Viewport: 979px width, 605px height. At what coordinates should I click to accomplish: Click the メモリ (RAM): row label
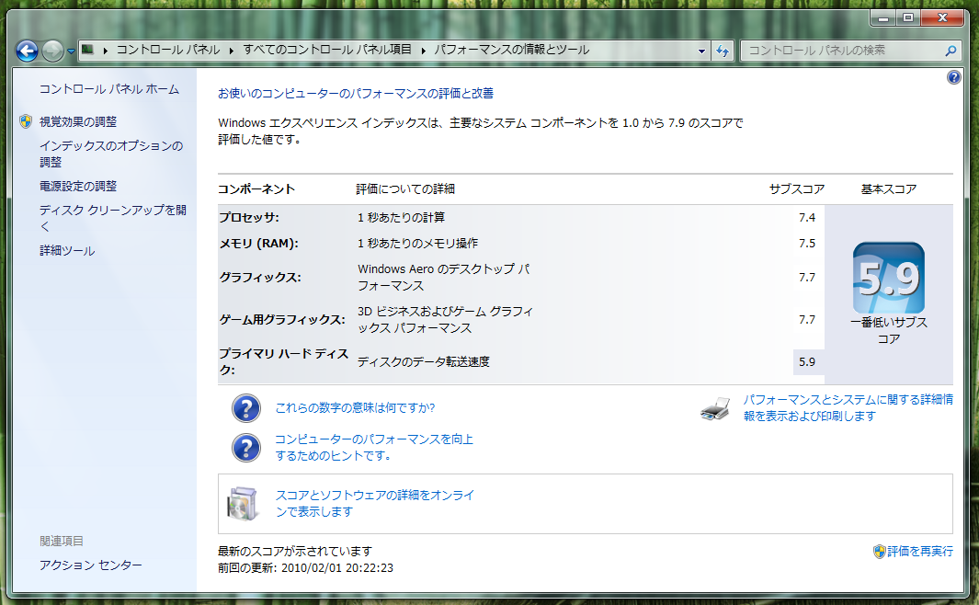click(258, 244)
